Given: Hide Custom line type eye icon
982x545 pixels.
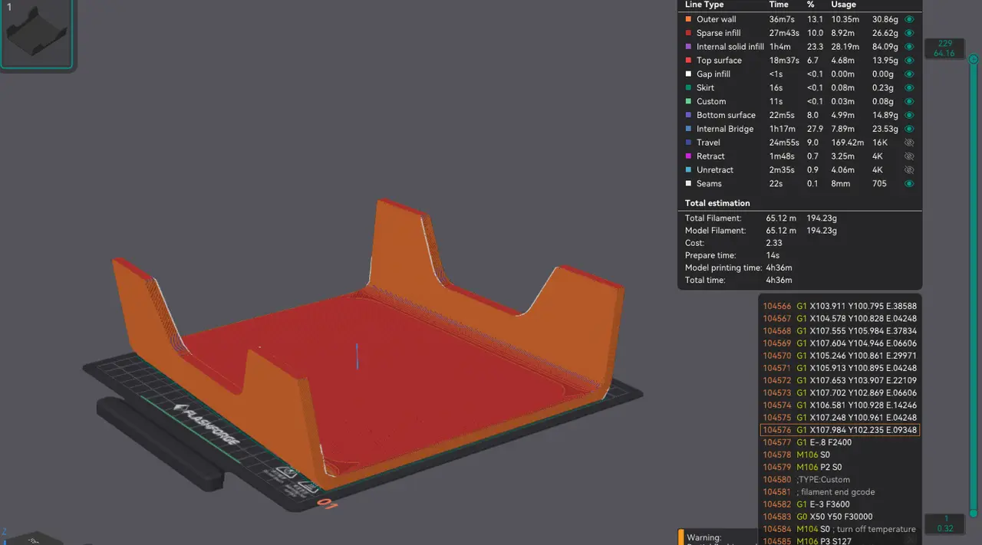Looking at the screenshot, I should 910,101.
